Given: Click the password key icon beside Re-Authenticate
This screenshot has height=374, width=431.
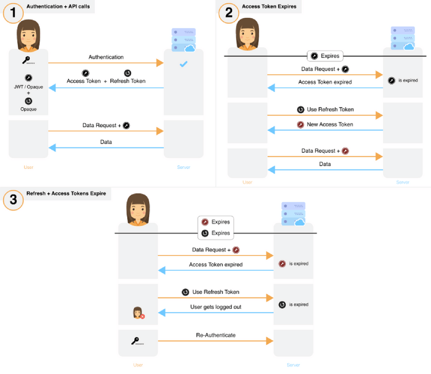Looking at the screenshot, I should (138, 341).
